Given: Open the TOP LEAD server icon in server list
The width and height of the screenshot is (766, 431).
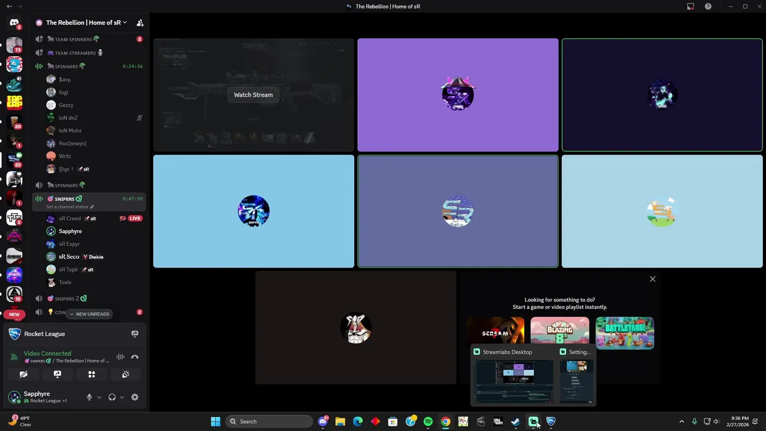Looking at the screenshot, I should pos(14,102).
